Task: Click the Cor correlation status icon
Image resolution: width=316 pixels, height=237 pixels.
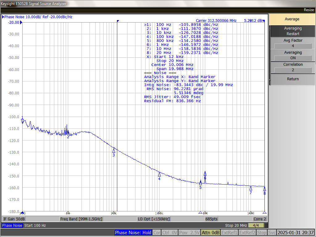Action: tap(157, 233)
